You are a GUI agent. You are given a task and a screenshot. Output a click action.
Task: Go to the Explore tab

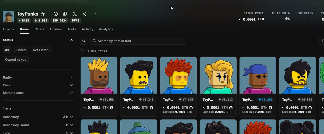point(9,29)
